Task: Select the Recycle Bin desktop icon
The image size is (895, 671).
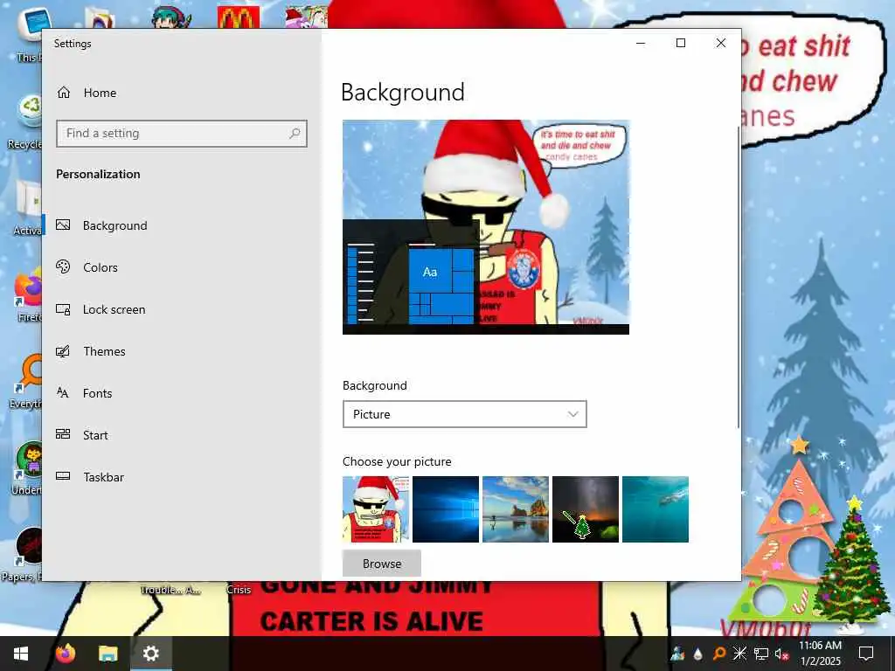Action: click(x=25, y=121)
